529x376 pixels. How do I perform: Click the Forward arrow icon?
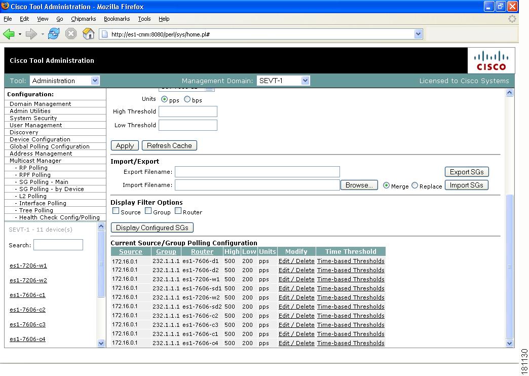31,34
